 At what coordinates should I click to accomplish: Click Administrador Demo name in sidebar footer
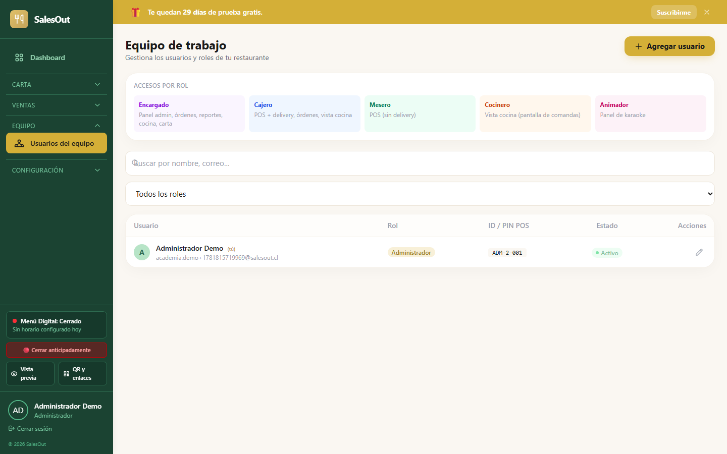point(68,406)
